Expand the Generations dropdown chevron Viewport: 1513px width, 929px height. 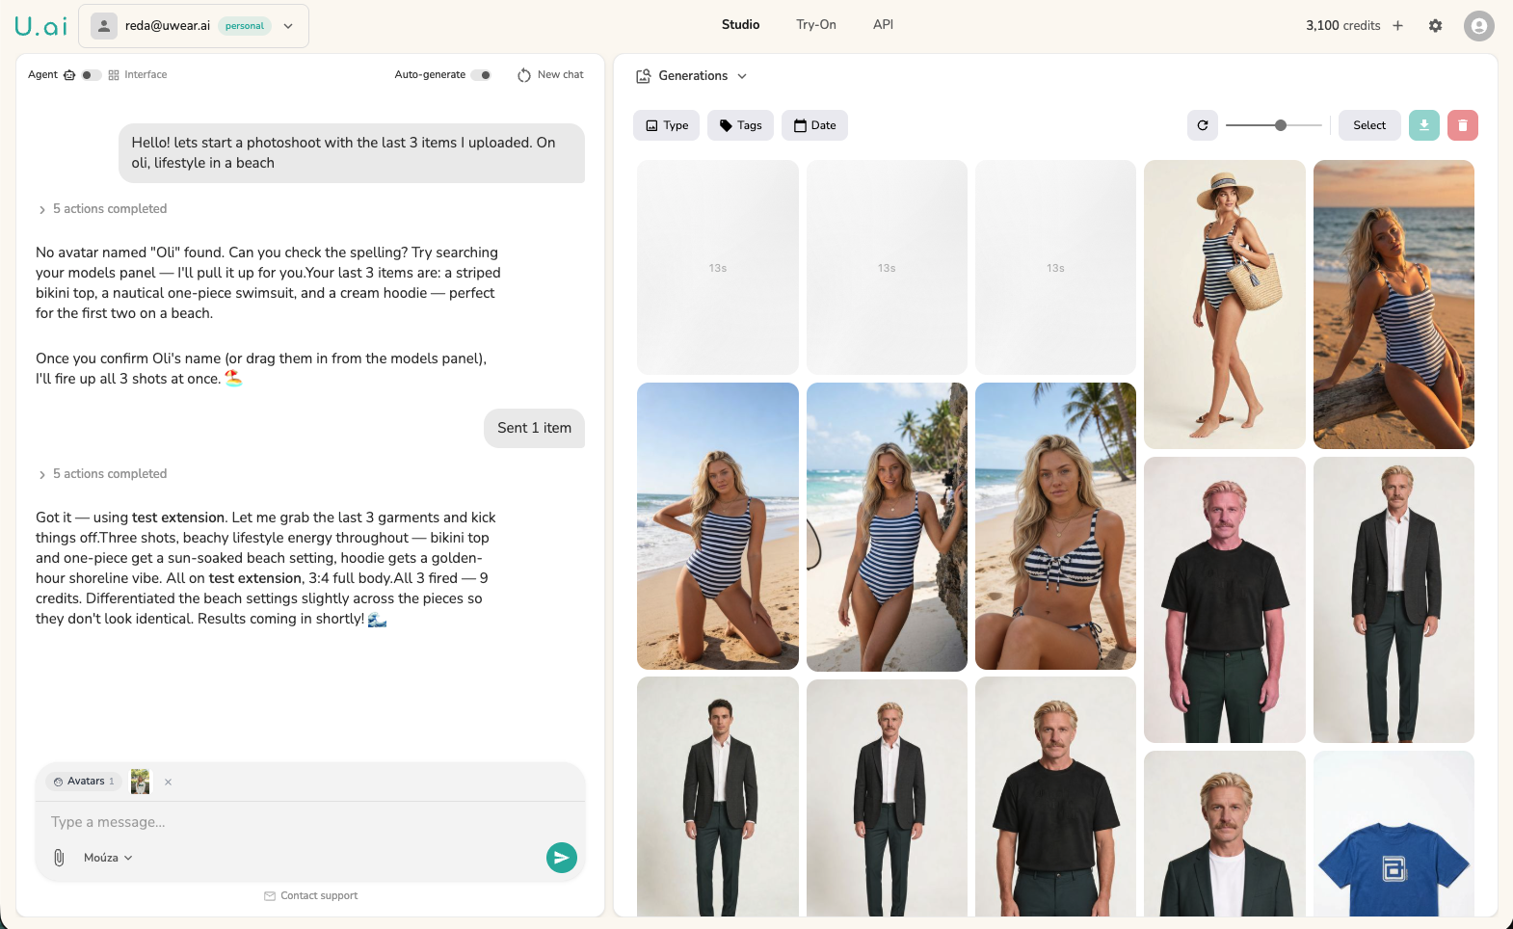742,76
